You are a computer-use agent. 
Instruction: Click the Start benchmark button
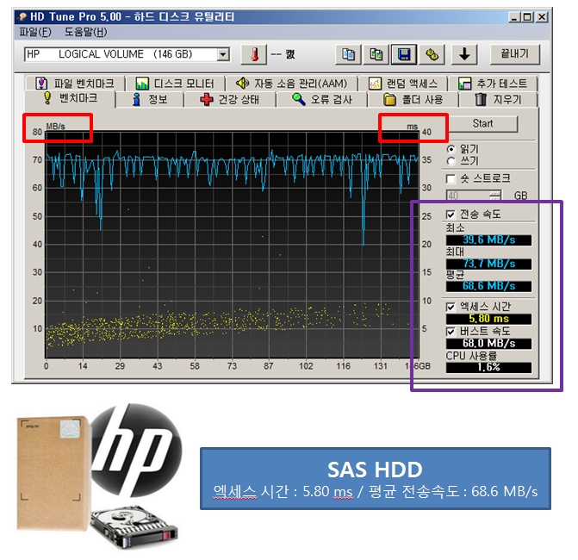click(482, 123)
